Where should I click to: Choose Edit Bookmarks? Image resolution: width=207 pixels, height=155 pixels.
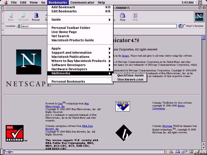coord(80,11)
